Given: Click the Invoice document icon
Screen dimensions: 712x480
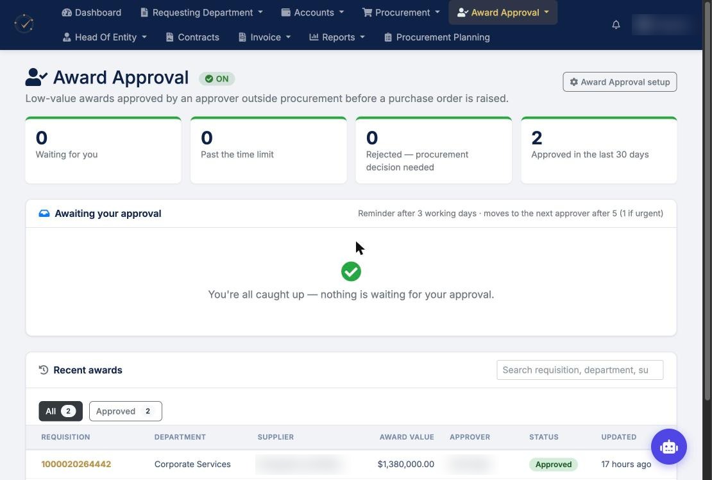Looking at the screenshot, I should [x=242, y=37].
